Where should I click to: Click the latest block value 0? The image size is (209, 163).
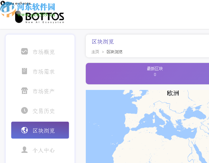pyautogui.click(x=155, y=74)
